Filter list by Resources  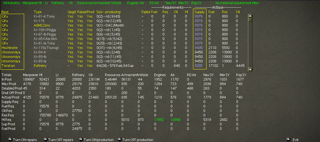[x=85, y=3]
